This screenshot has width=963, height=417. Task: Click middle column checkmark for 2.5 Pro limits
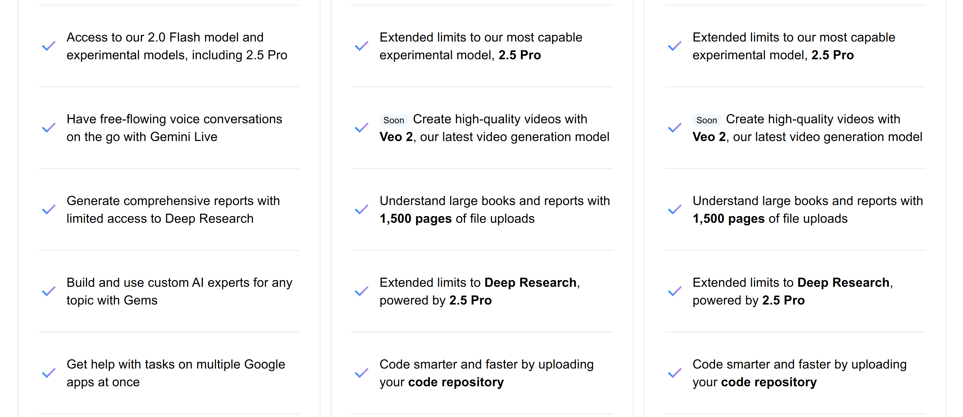(361, 46)
